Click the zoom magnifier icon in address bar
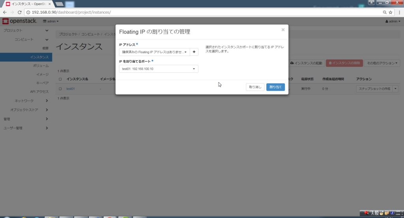The height and width of the screenshot is (218, 404). pos(385,12)
